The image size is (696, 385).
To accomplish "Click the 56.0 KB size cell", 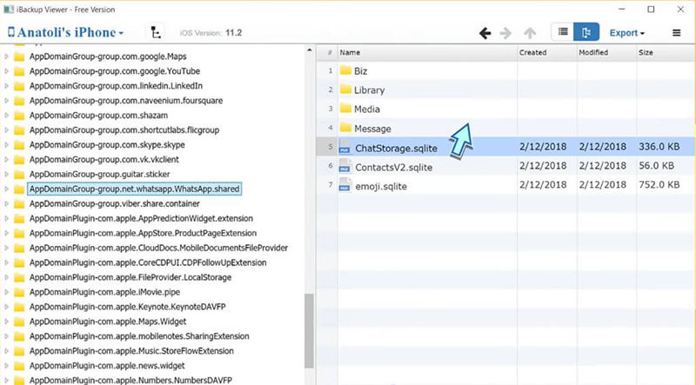I will click(x=656, y=165).
